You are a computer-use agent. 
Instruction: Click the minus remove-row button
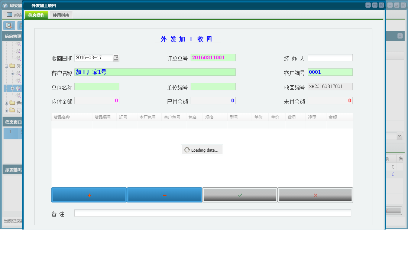(x=165, y=195)
